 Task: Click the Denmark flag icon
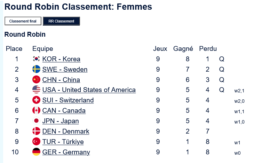coord(36,132)
